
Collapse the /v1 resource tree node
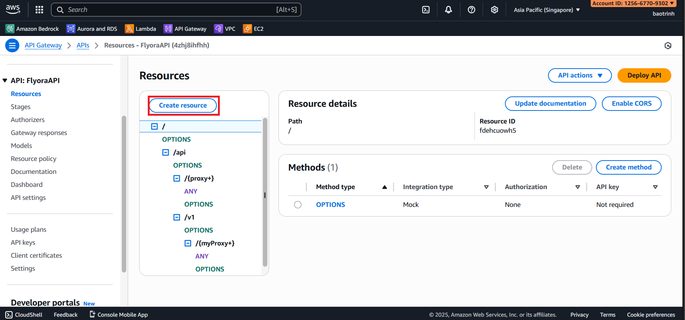pyautogui.click(x=177, y=217)
